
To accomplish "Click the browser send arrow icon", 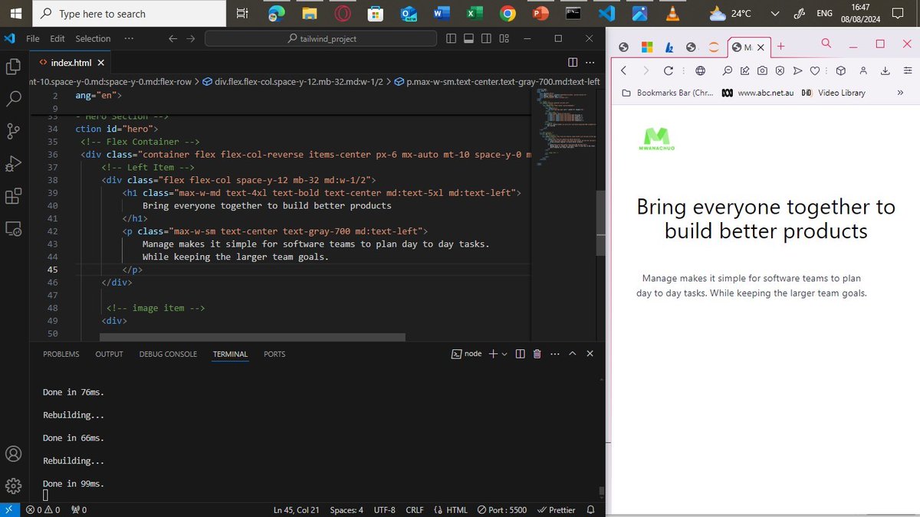I will (797, 70).
